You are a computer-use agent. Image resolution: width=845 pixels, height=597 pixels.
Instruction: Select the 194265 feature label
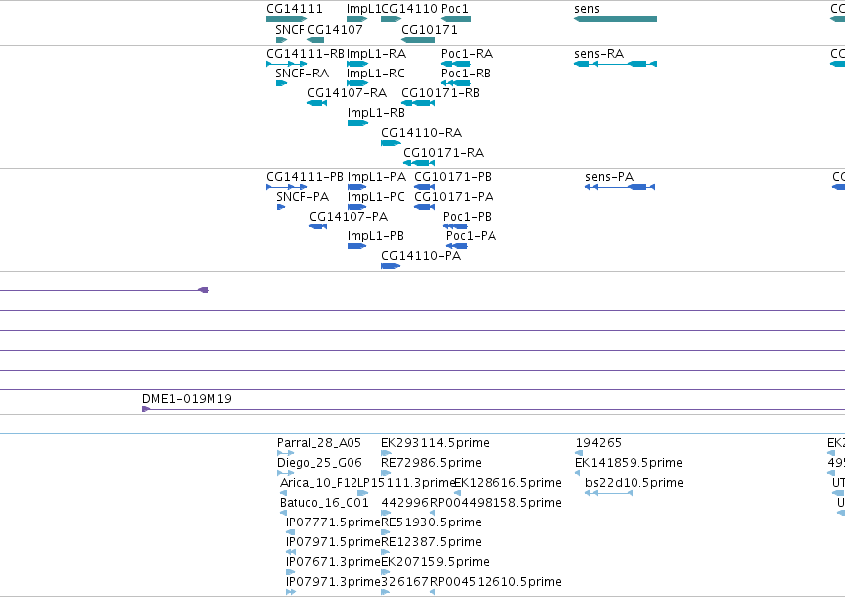click(598, 443)
